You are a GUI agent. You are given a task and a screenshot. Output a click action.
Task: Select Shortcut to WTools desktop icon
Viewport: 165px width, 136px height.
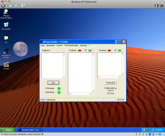tap(6, 53)
